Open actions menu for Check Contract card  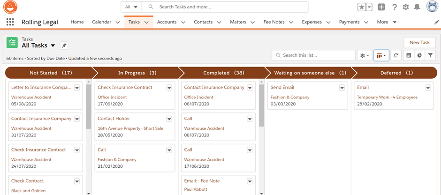[x=77, y=181]
